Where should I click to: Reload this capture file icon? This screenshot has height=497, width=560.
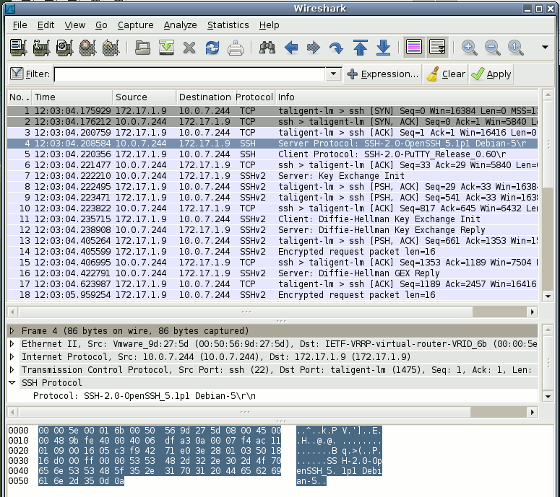[x=212, y=48]
